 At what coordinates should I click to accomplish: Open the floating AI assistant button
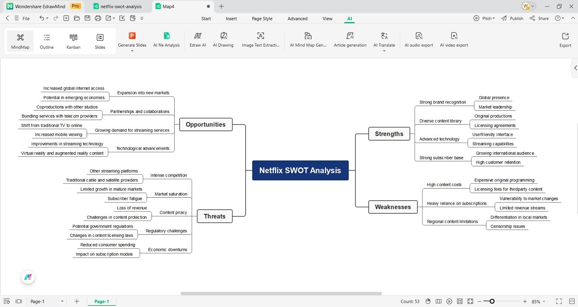tap(28, 277)
